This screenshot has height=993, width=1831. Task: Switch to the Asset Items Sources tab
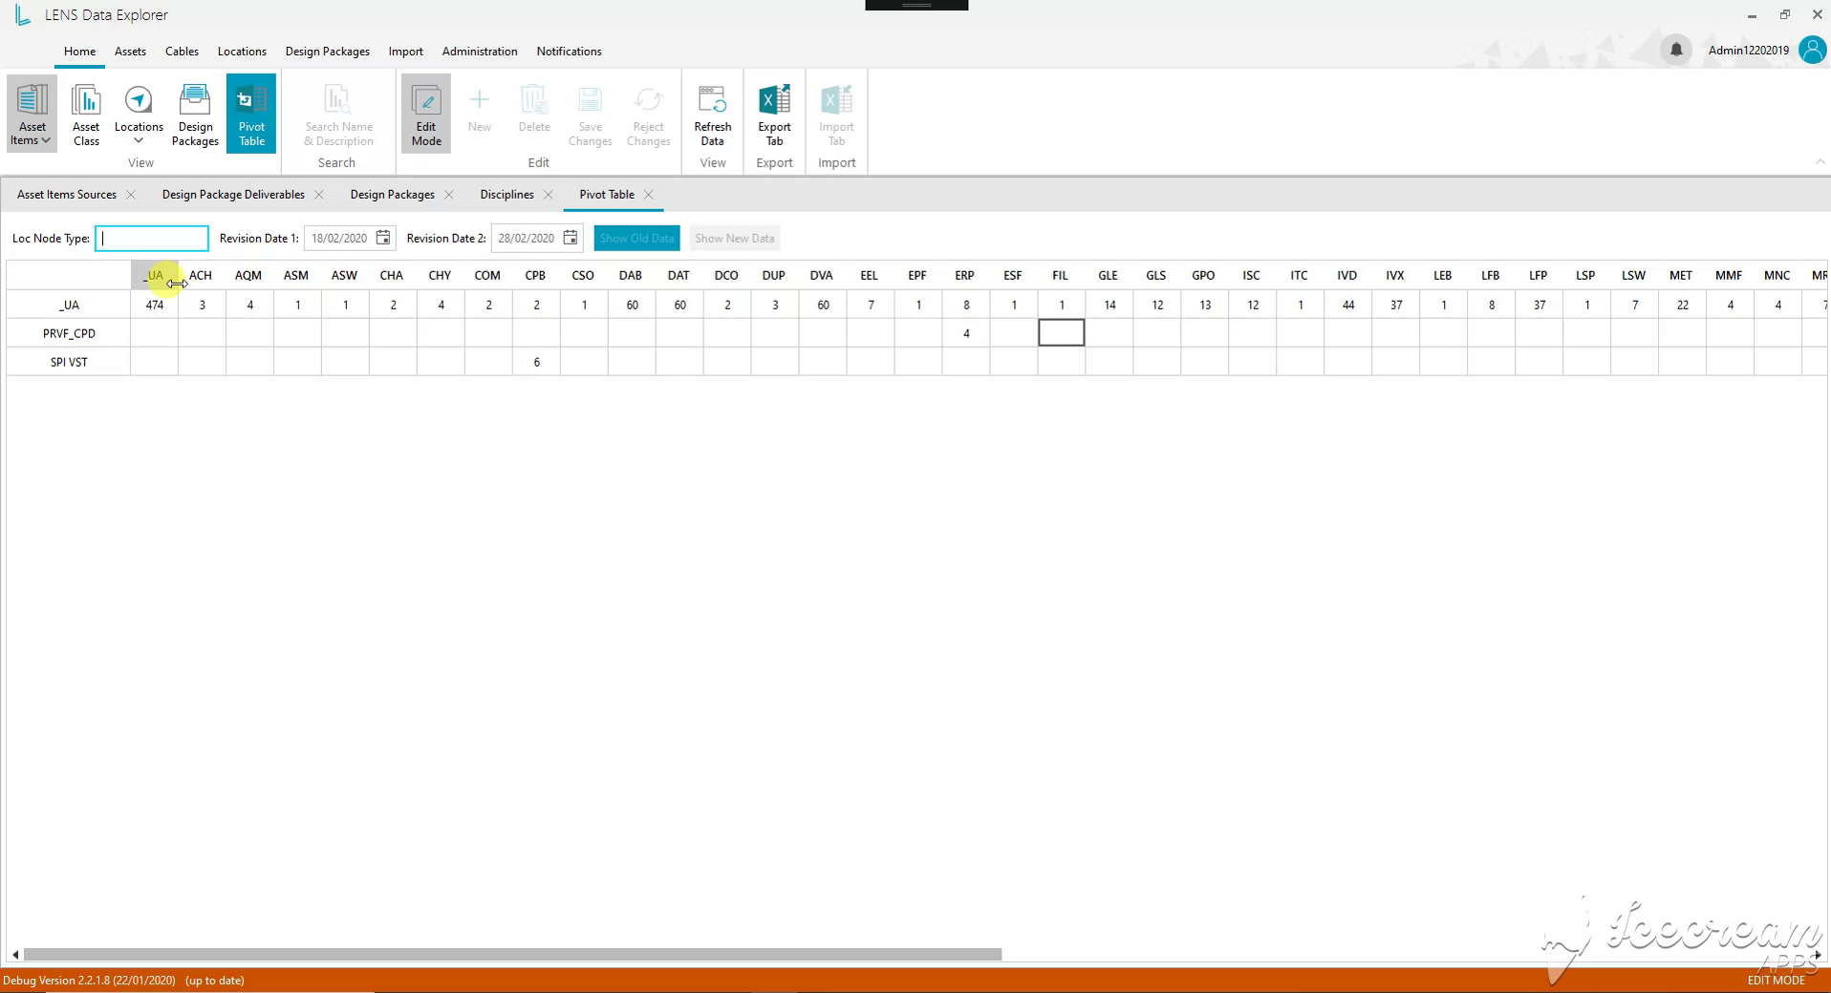(x=67, y=195)
